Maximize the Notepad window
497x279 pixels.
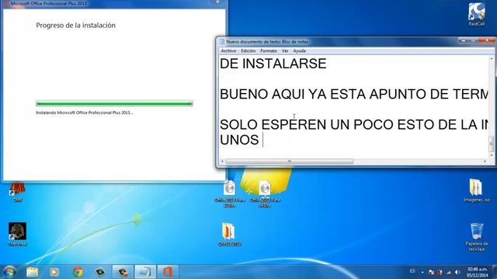pos(473,40)
